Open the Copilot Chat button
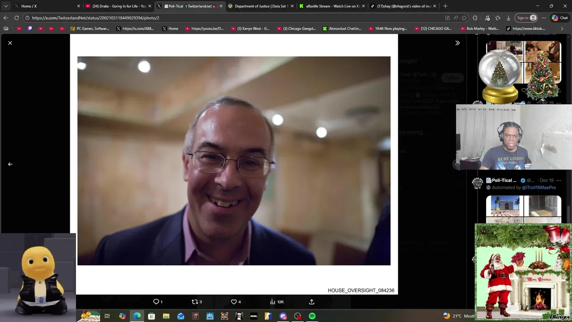 tap(560, 18)
